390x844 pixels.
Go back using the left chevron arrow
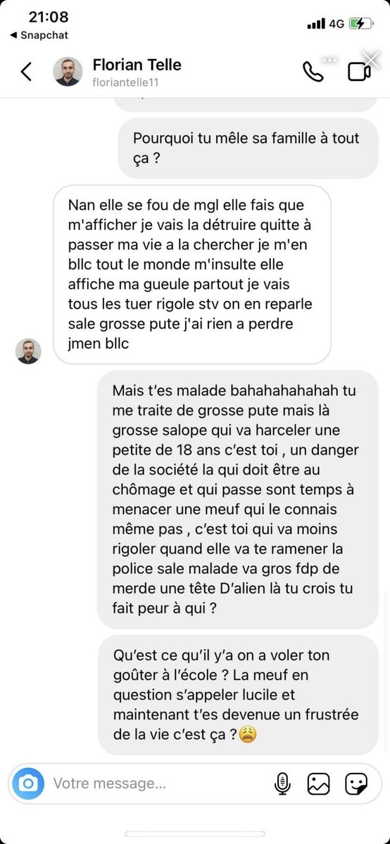click(x=27, y=71)
